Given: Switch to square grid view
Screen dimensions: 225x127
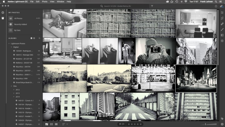Looking at the screenshot, I should tap(52, 124).
